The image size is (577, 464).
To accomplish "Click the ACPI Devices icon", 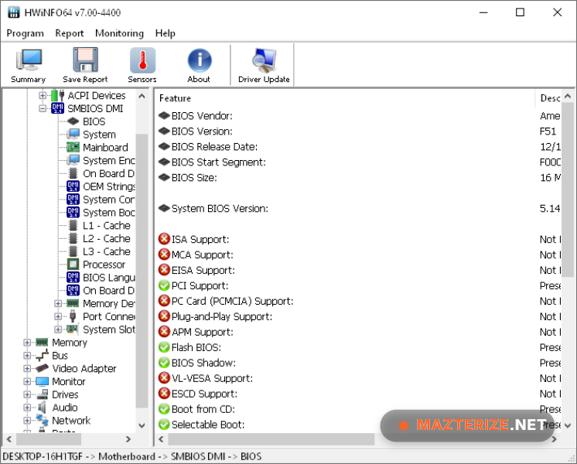I will tap(57, 95).
